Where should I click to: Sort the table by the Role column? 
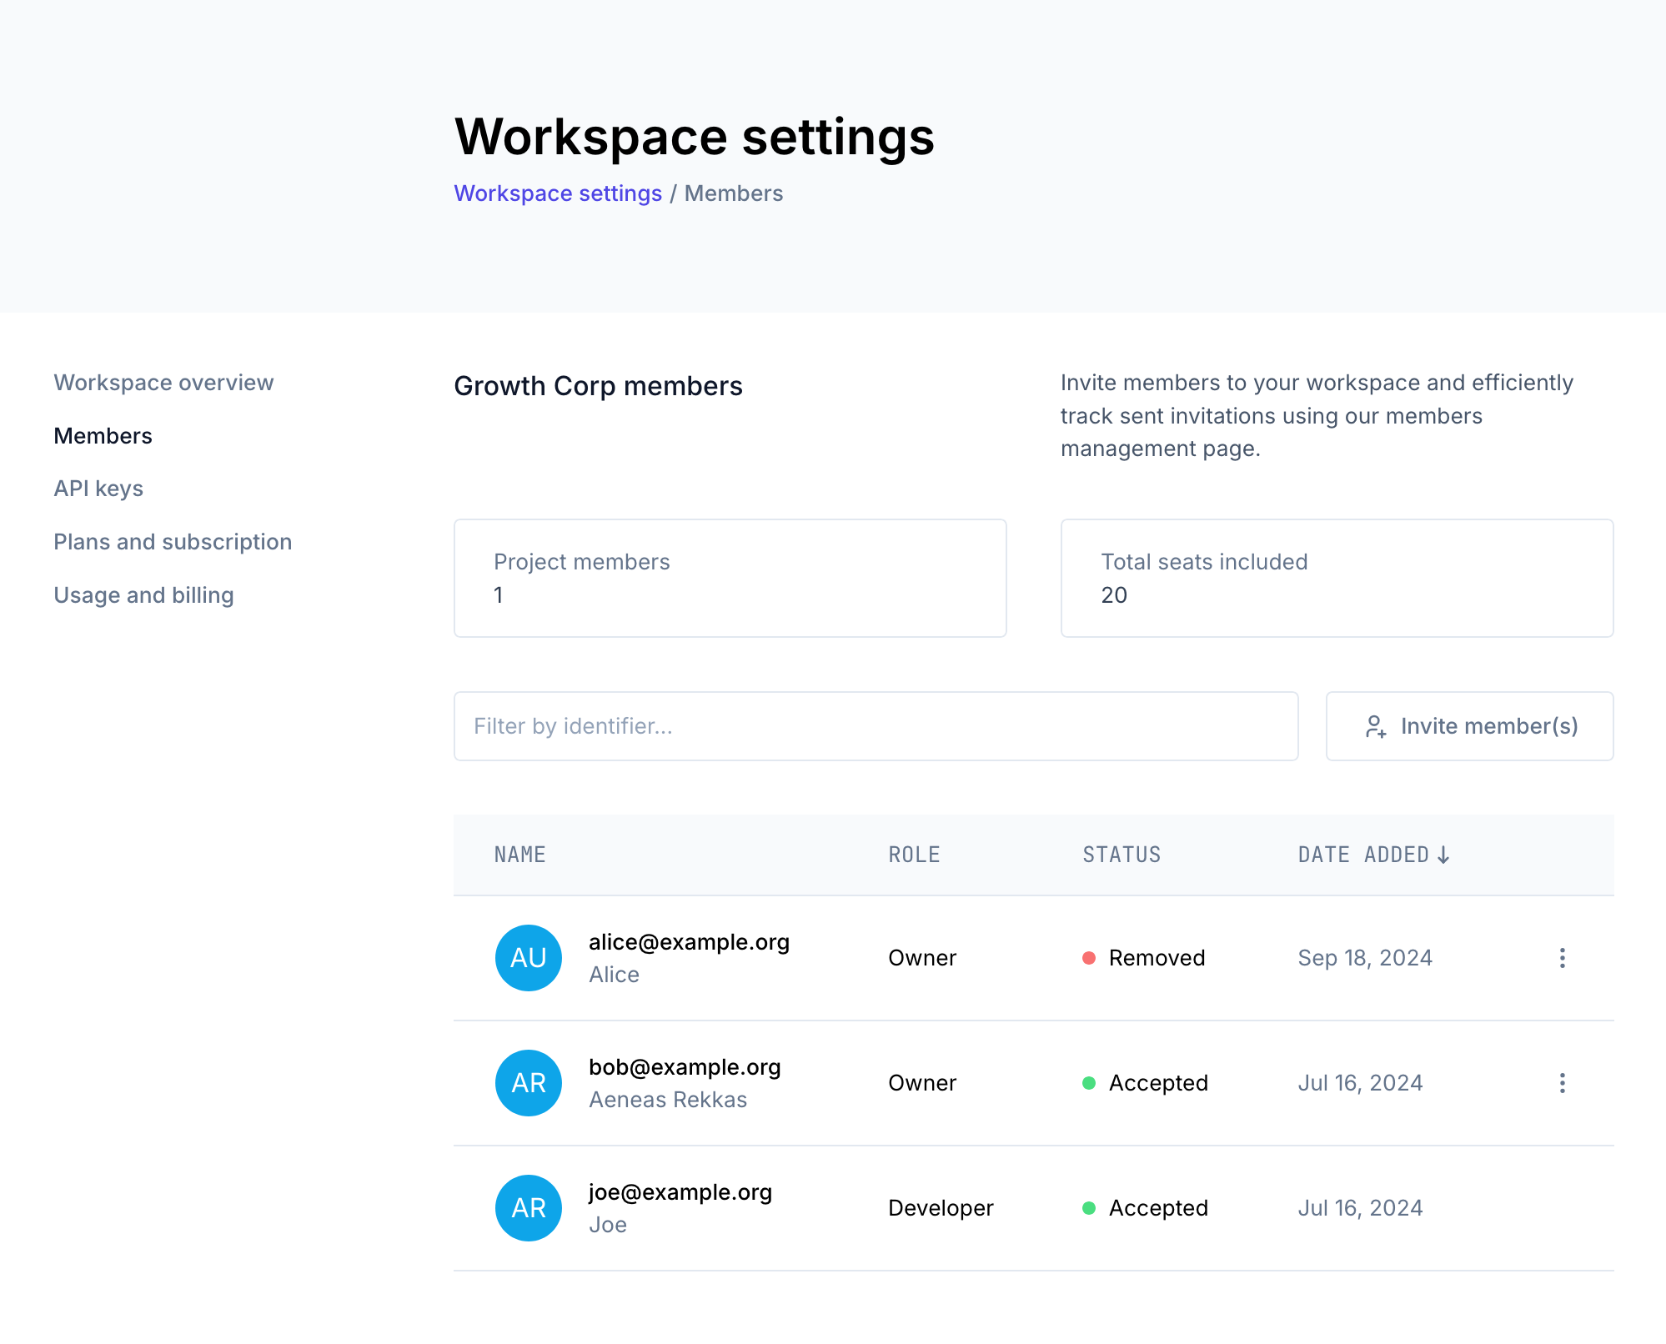pos(914,855)
